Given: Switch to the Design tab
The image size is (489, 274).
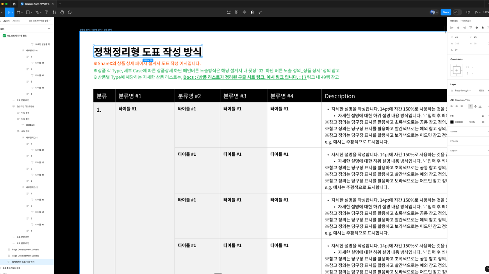Looking at the screenshot, I should pyautogui.click(x=454, y=21).
